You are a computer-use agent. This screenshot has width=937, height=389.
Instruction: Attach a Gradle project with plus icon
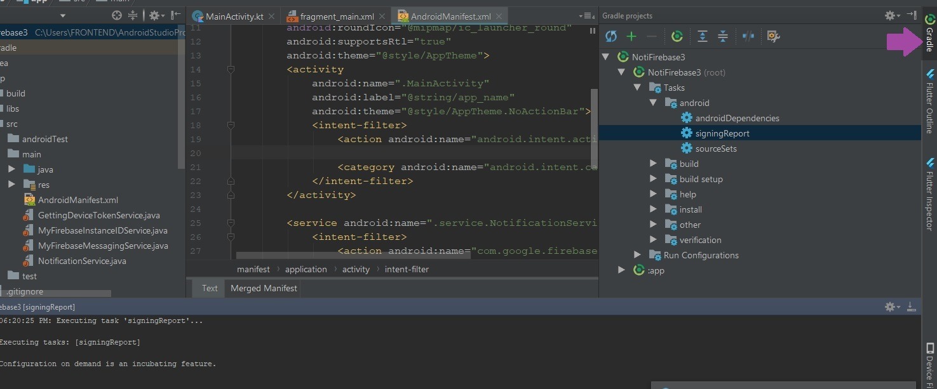(x=631, y=37)
